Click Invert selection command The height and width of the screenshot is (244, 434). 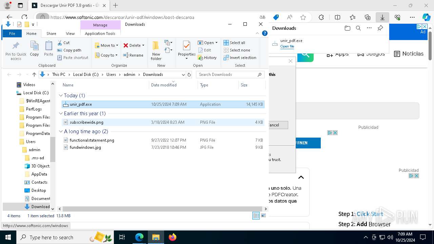[x=240, y=58]
